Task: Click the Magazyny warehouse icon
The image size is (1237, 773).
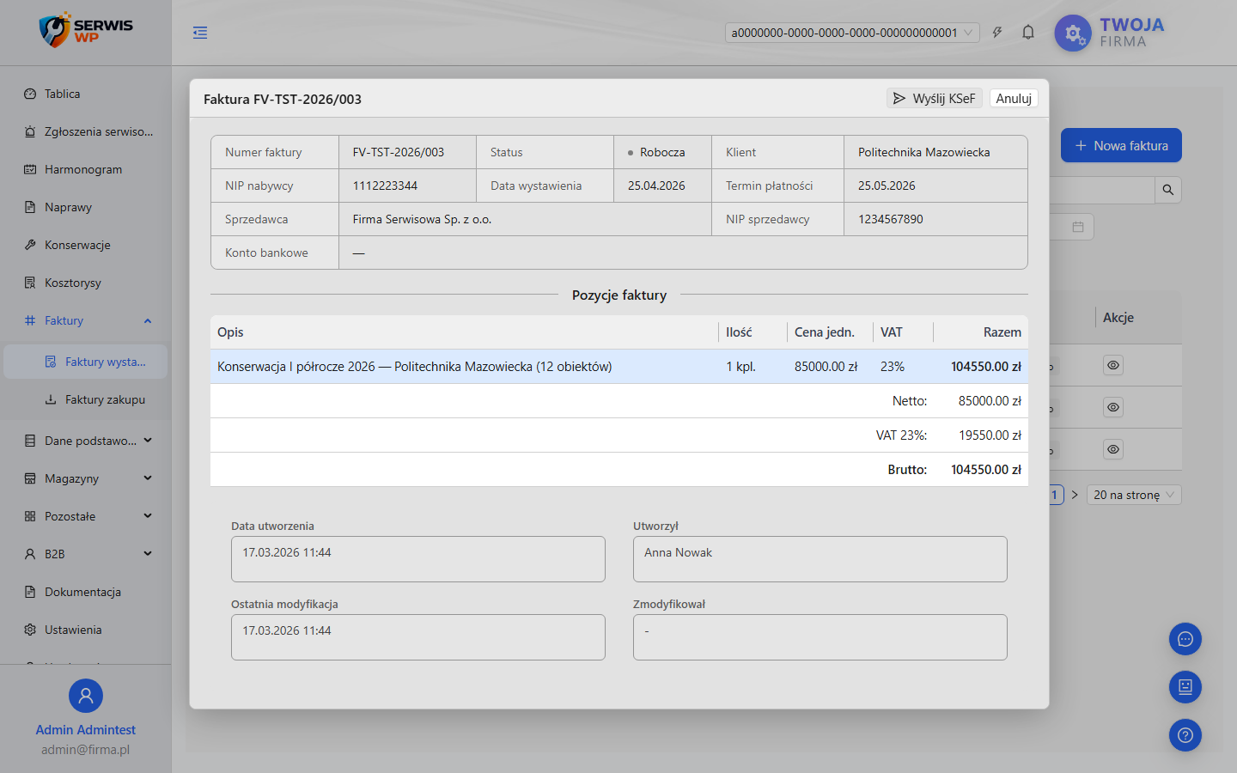Action: pyautogui.click(x=30, y=478)
